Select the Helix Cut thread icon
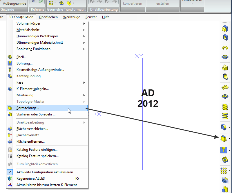Screen dimensions: 232x193 click(225, 116)
